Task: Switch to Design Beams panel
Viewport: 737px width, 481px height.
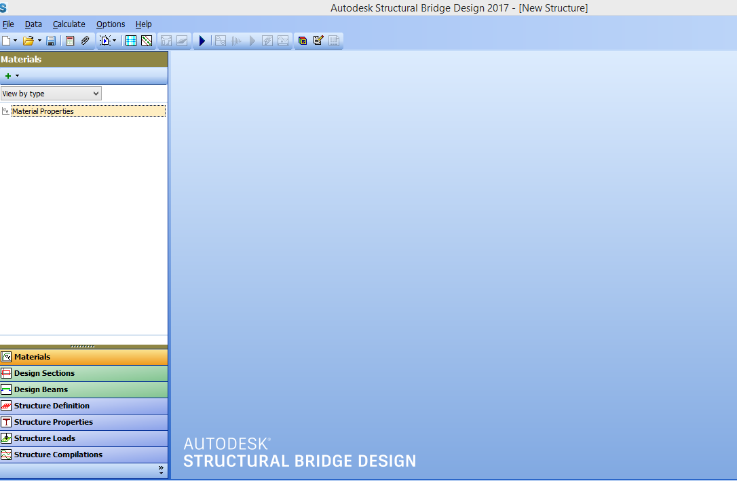Action: pyautogui.click(x=83, y=390)
